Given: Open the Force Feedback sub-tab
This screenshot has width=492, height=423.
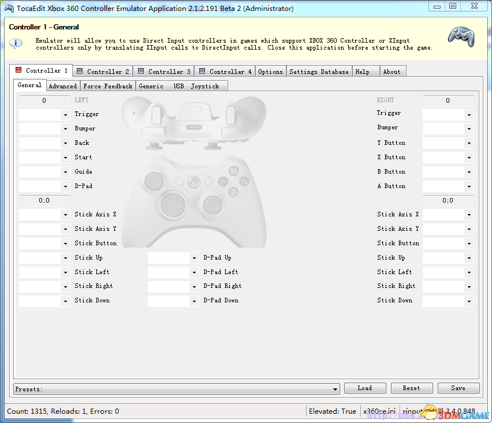Looking at the screenshot, I should (107, 86).
